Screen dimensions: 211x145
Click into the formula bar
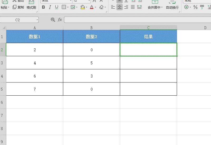(x=138, y=20)
